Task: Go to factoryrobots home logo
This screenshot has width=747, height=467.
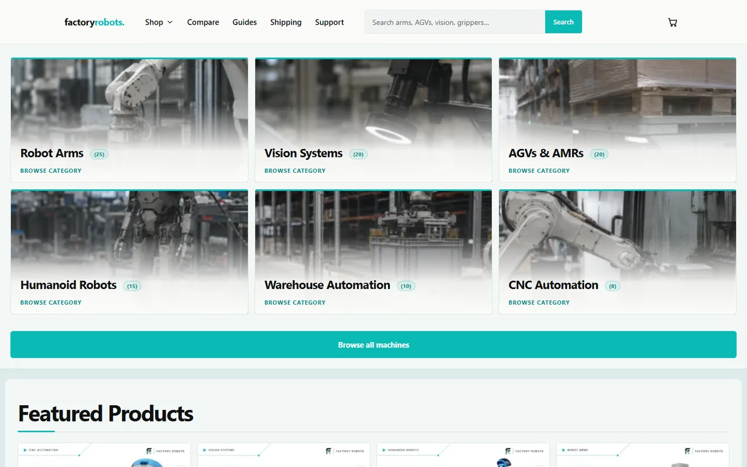Action: (x=95, y=22)
